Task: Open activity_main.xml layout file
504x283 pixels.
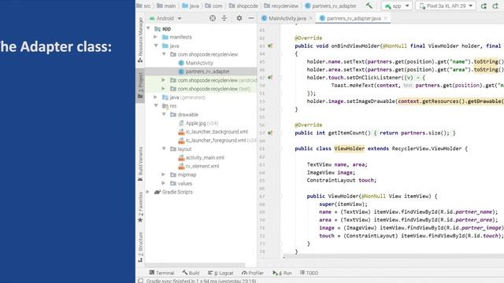Action: click(x=201, y=157)
